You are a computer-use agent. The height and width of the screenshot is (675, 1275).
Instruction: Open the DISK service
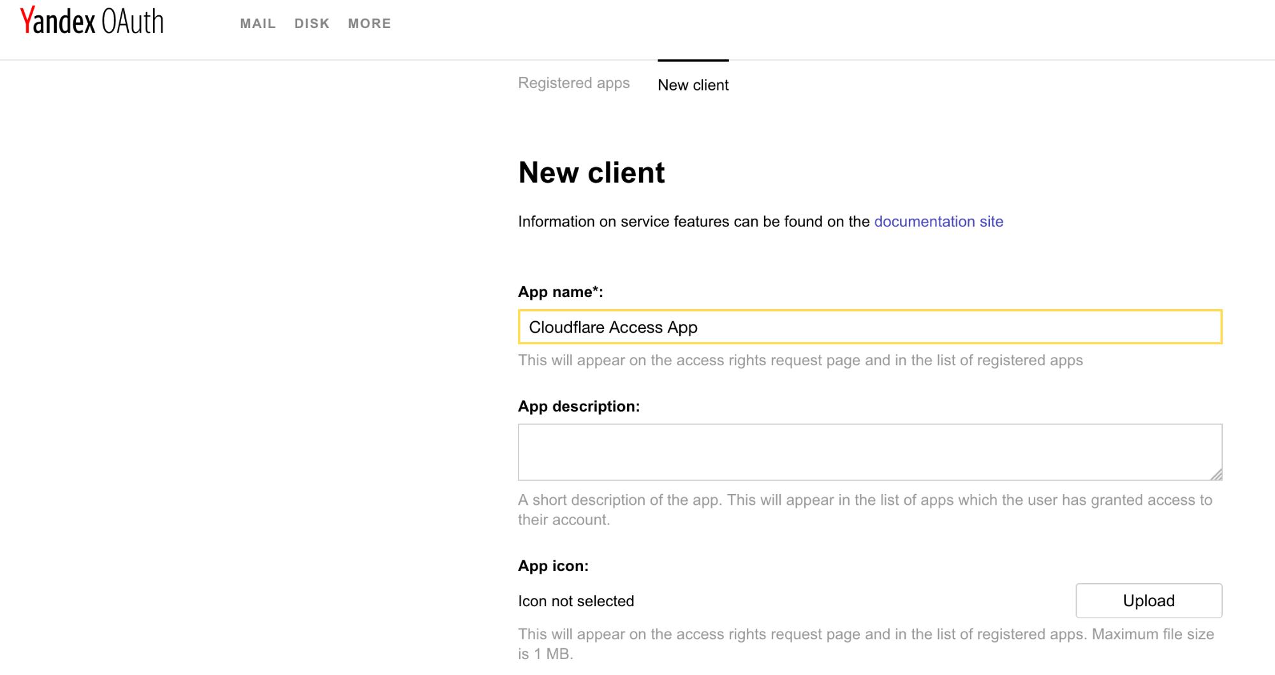312,24
